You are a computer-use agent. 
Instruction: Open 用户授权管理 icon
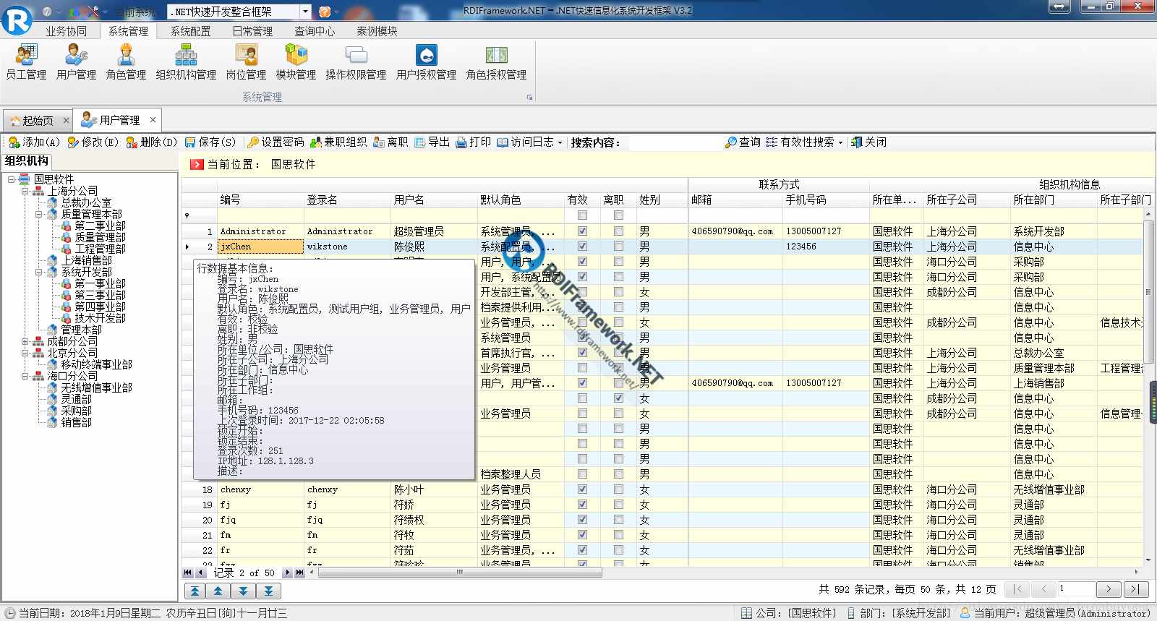[426, 62]
